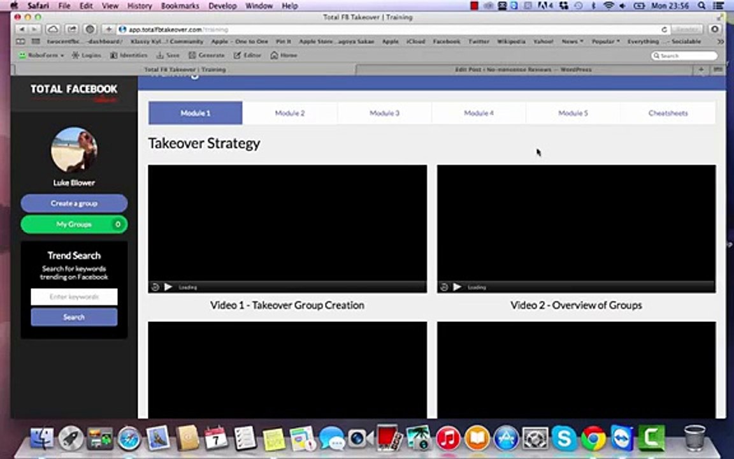This screenshot has height=459, width=734.
Task: Open Develop menu
Action: 222,6
